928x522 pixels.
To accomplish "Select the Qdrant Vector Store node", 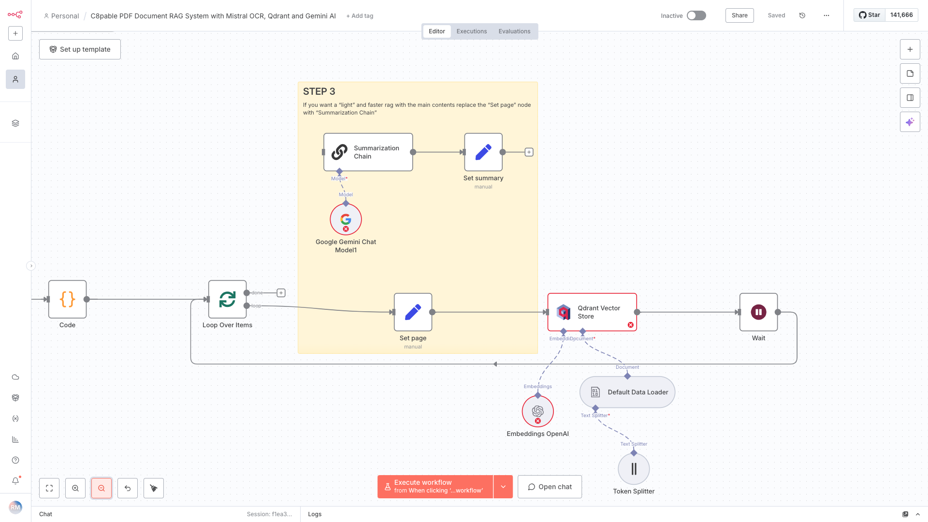I will [x=592, y=312].
